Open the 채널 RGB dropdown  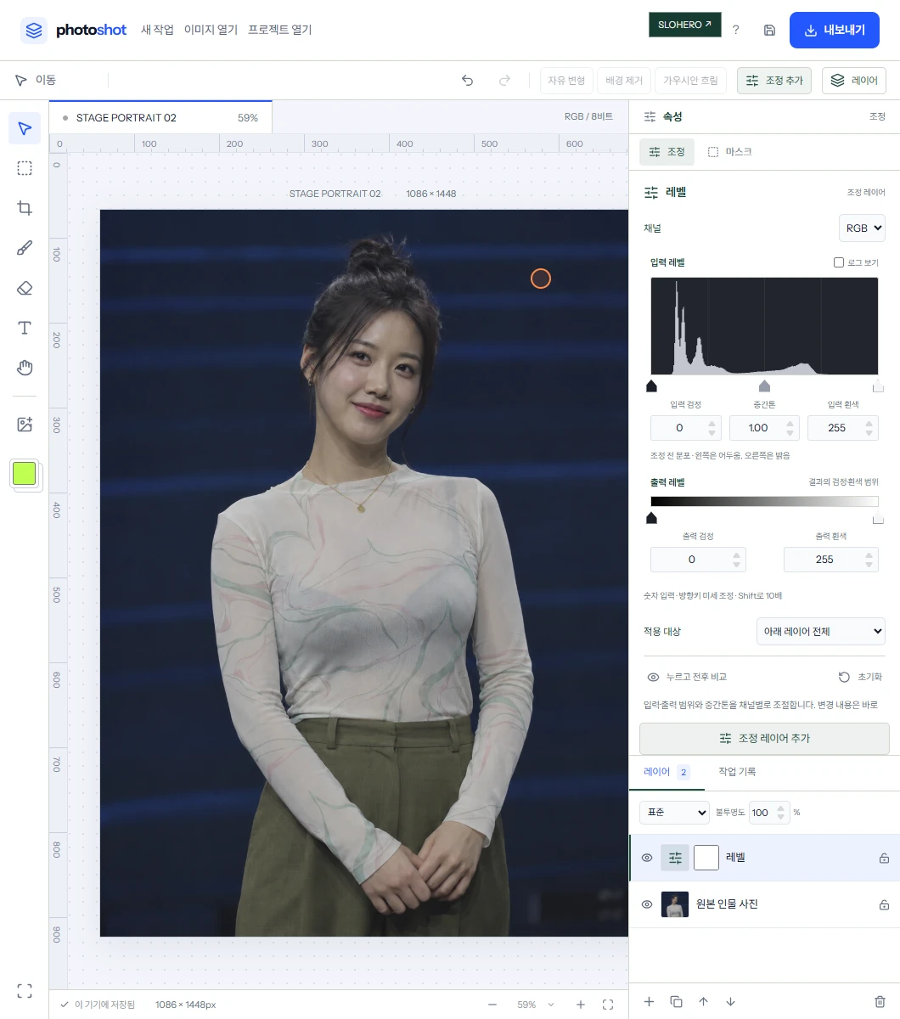(862, 228)
